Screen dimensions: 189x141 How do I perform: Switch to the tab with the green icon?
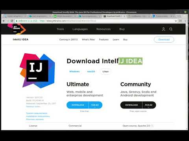pos(65,16)
